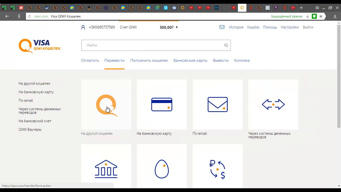Screen dimensions: 341x192
Task: Click sidebar link На банковскую карту
Action: point(36,92)
